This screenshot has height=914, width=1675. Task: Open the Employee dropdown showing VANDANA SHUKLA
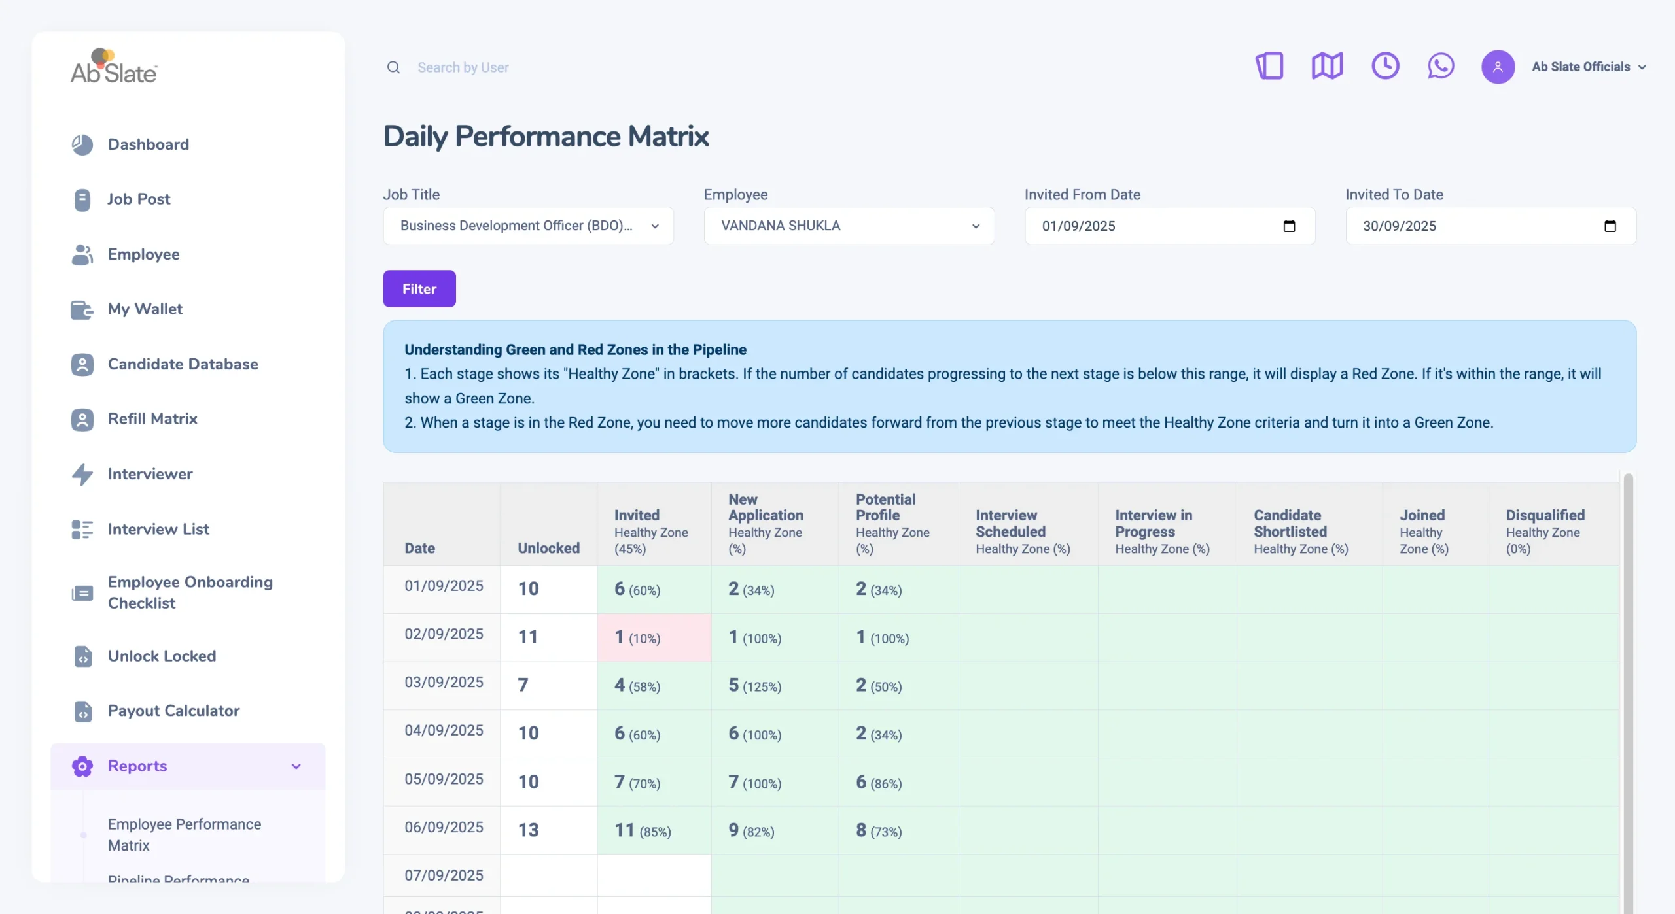[849, 226]
